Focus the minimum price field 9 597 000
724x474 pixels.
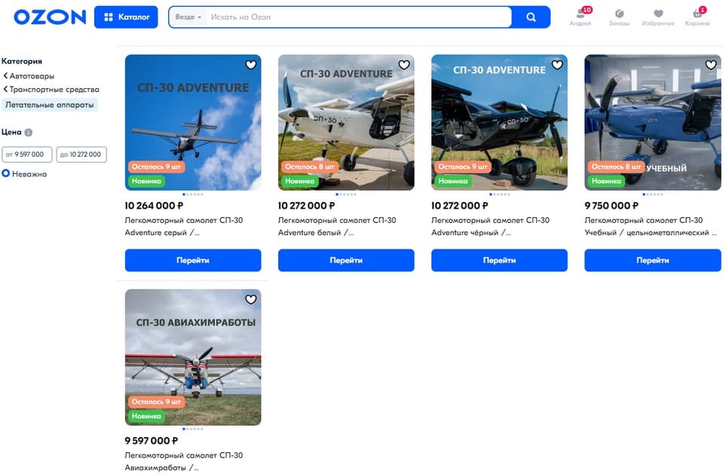tap(27, 154)
